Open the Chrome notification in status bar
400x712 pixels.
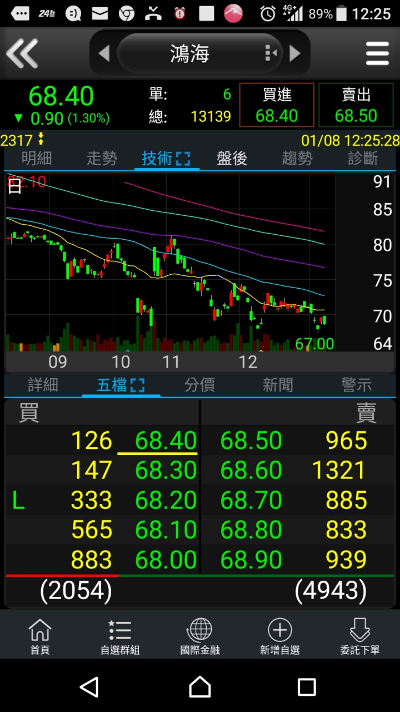click(126, 13)
